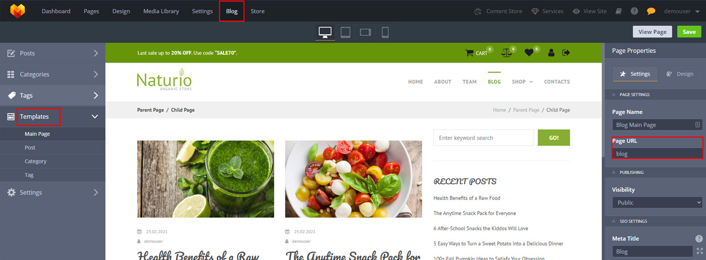Screen dimensions: 706x260
Task: Collapse the Templates section
Action: point(95,117)
